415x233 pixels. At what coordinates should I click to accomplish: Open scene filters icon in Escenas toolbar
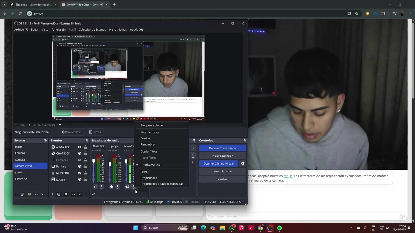click(29, 194)
